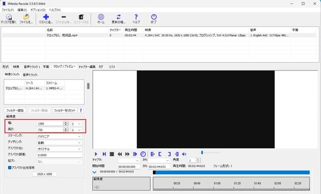Click the blue question mark beside filter reset
Screen dimensions: 321x194
click(81, 111)
